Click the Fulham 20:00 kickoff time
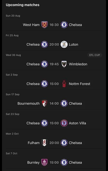Viewport: 108px width, 171px height. [54, 143]
